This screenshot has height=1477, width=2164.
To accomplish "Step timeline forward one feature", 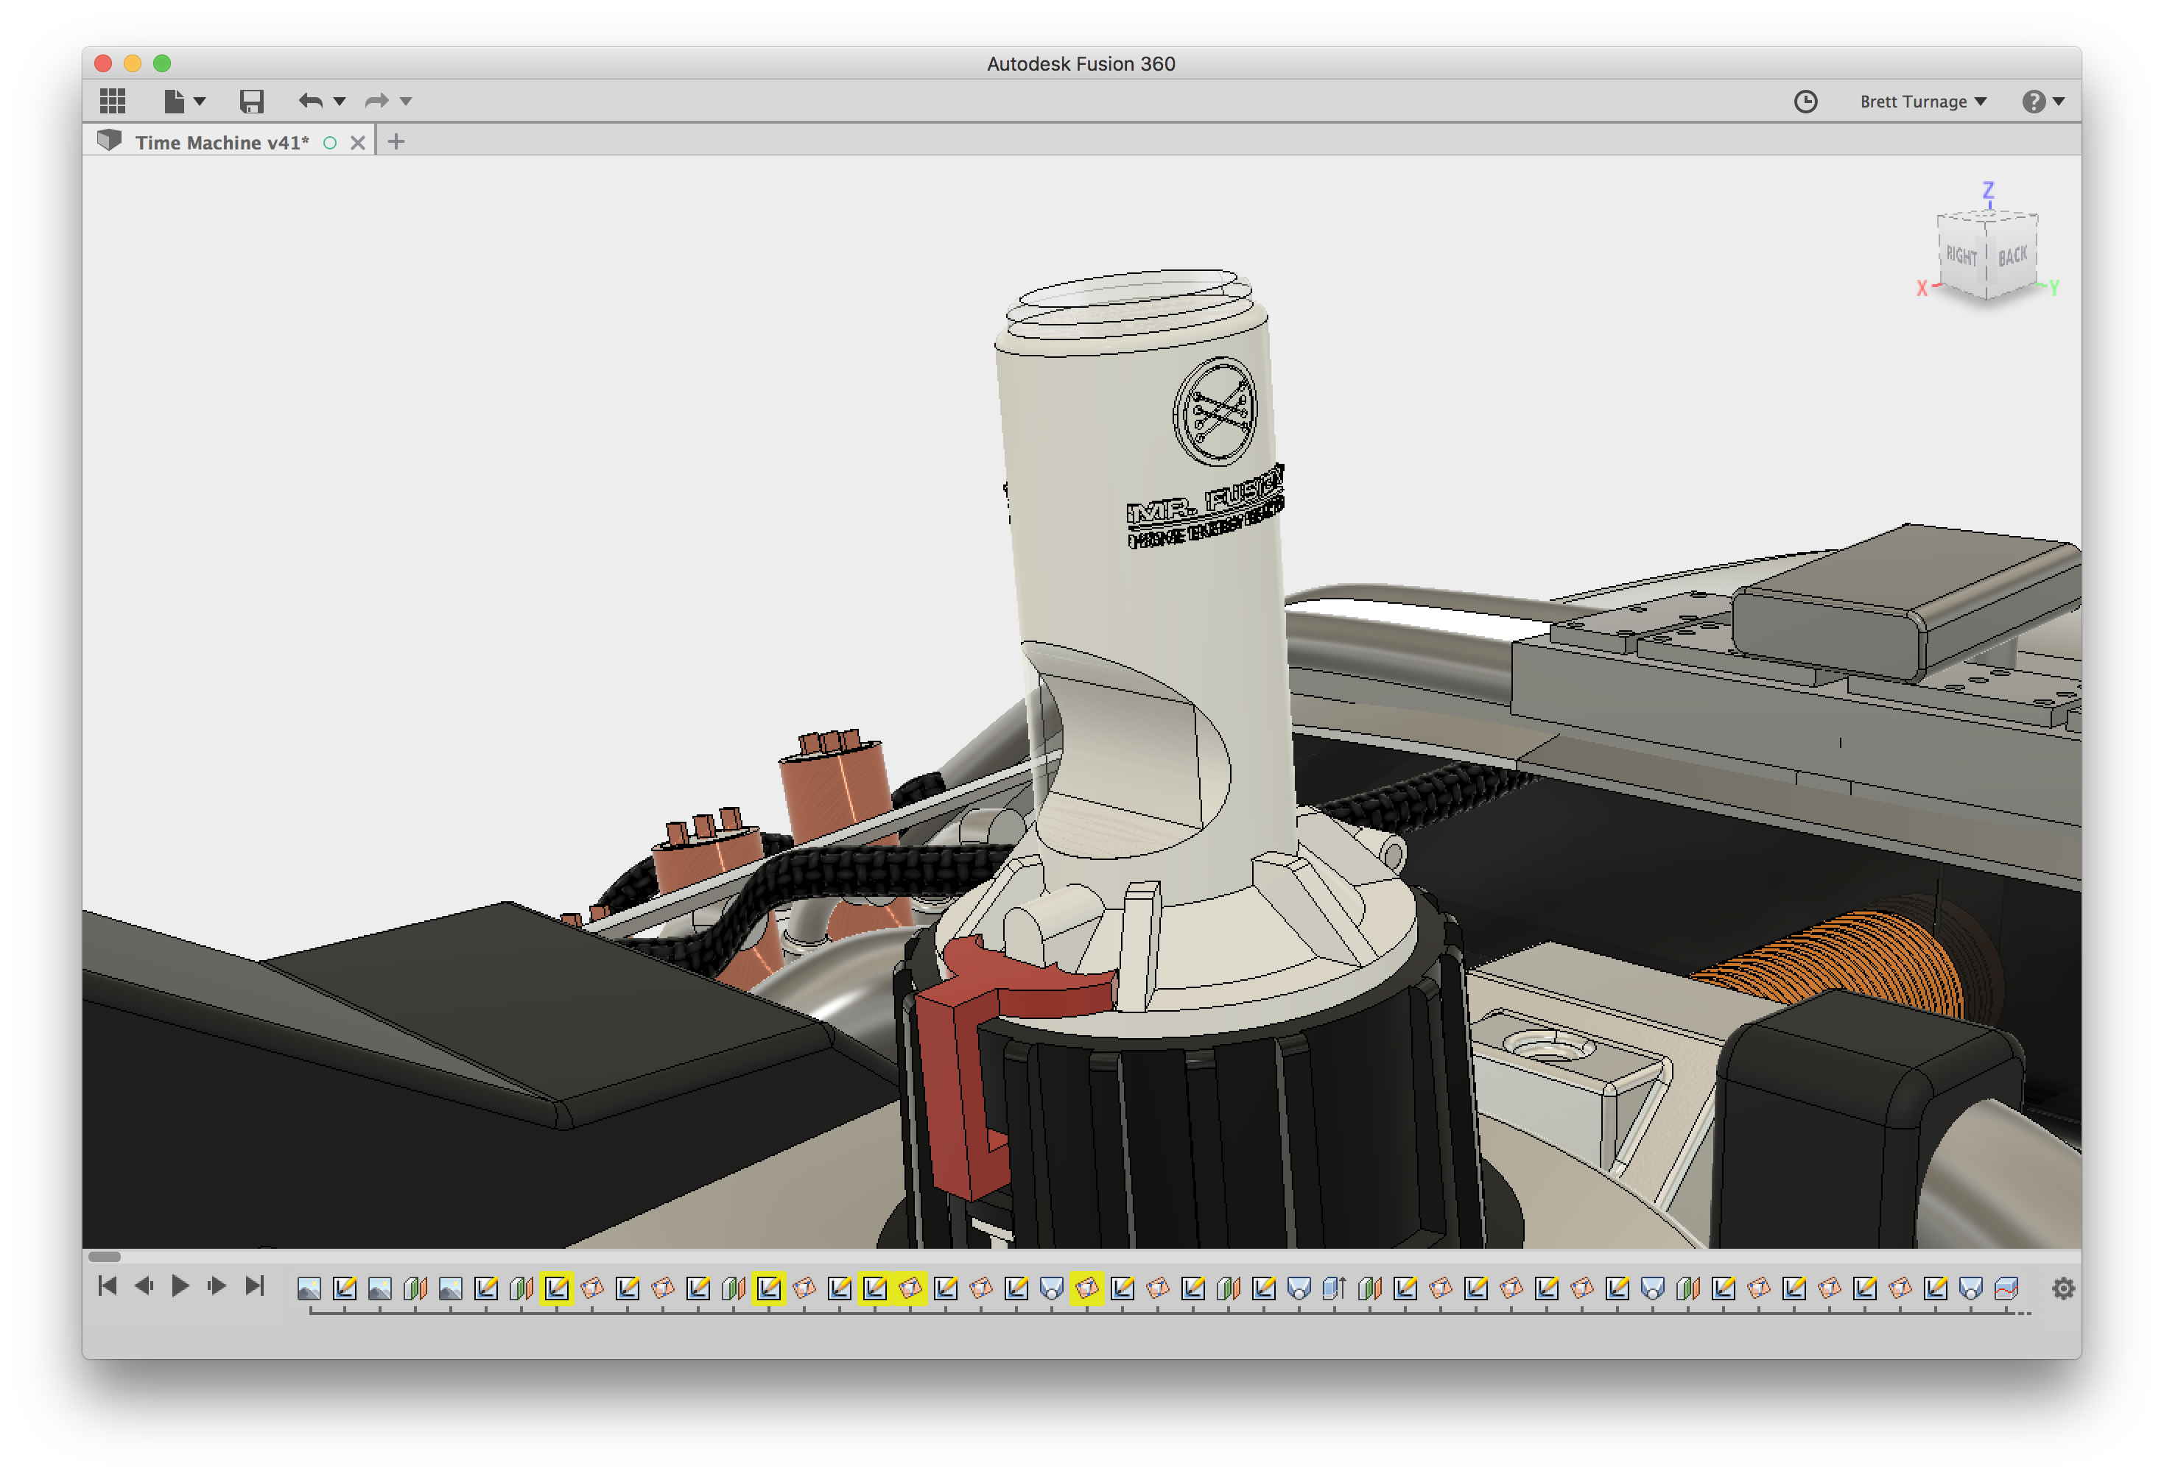I will [217, 1286].
